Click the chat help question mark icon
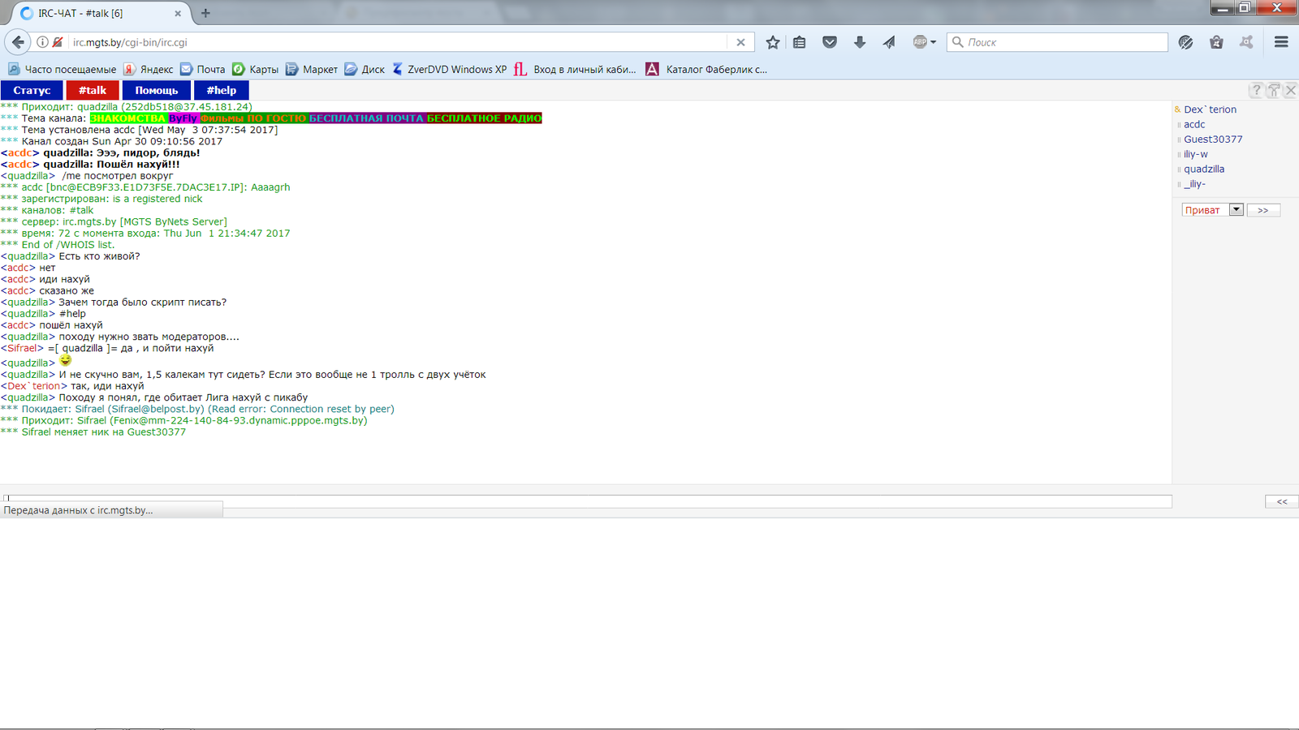The image size is (1299, 730). (1257, 90)
